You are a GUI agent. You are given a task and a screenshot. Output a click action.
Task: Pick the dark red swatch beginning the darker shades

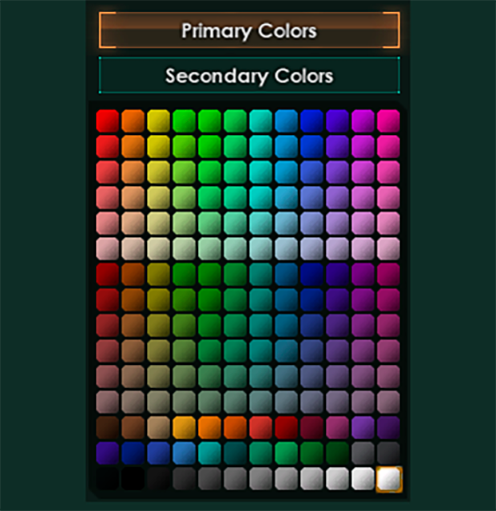tap(107, 275)
